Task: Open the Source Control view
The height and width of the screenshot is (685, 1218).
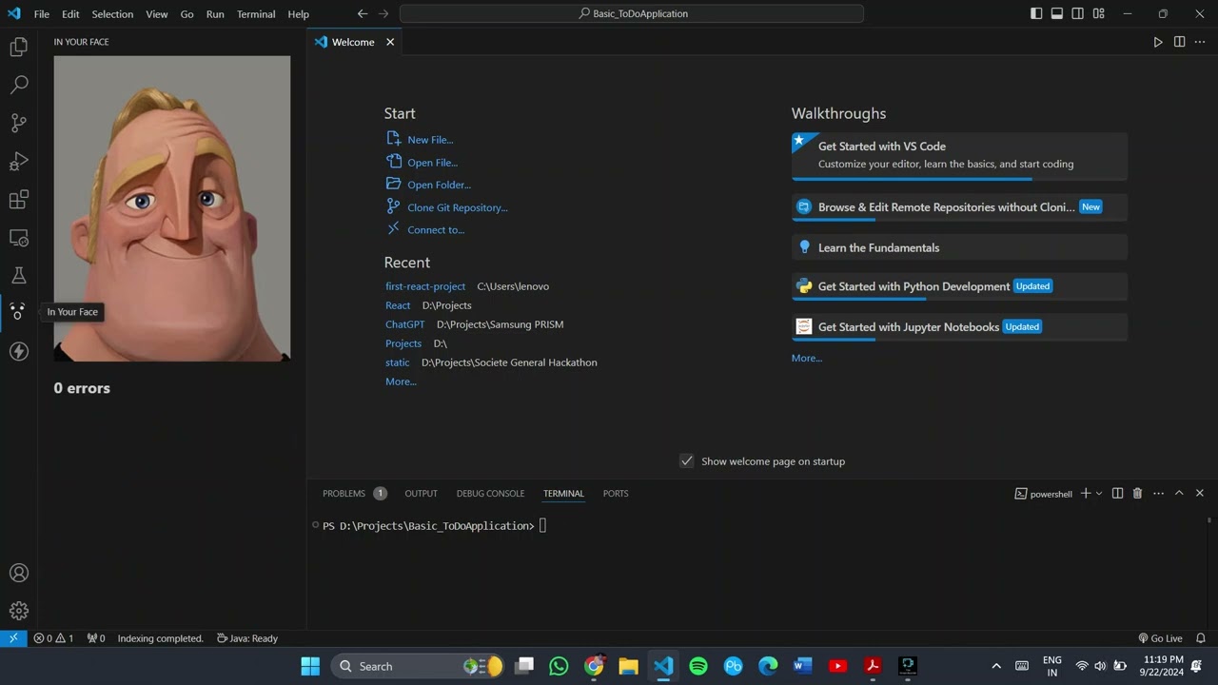Action: click(18, 123)
